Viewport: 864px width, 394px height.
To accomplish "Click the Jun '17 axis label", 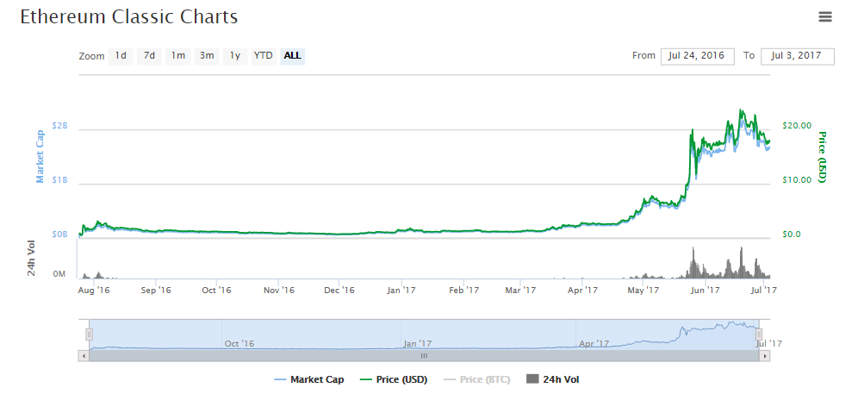I will click(x=705, y=289).
